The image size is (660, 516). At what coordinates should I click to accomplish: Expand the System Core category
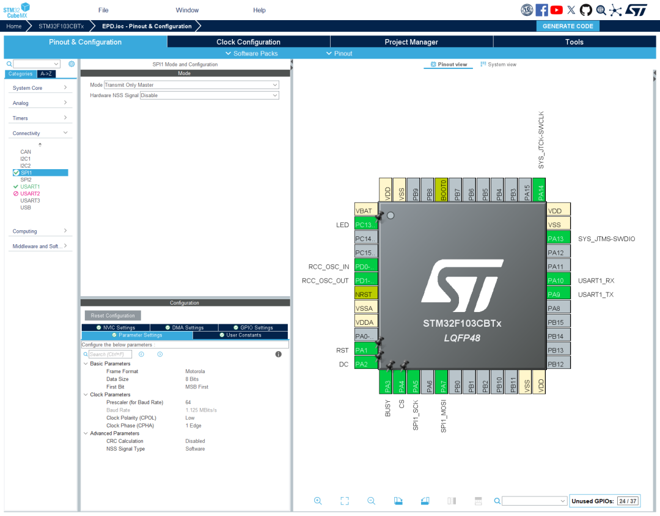[x=40, y=87]
